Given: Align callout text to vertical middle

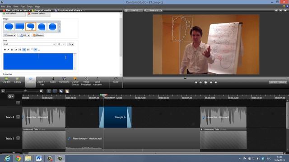Looking at the screenshot, I should (35, 49).
